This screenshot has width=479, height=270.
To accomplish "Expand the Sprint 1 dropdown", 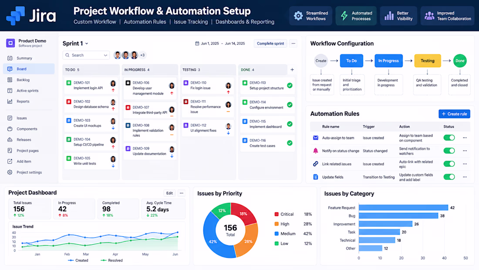I will point(87,44).
